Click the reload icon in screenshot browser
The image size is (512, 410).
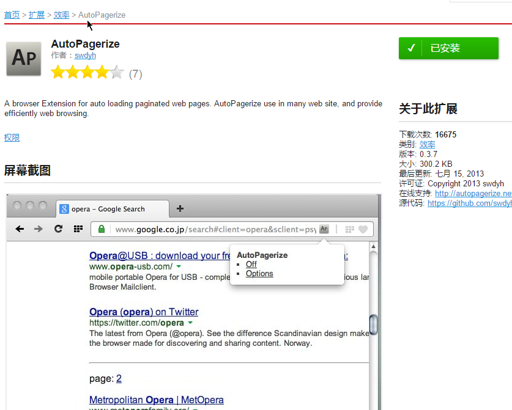[x=59, y=229]
